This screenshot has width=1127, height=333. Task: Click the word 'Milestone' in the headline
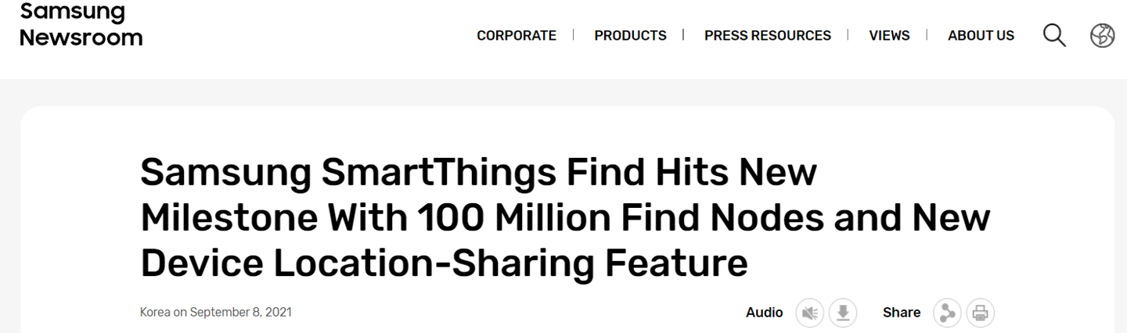click(x=227, y=218)
